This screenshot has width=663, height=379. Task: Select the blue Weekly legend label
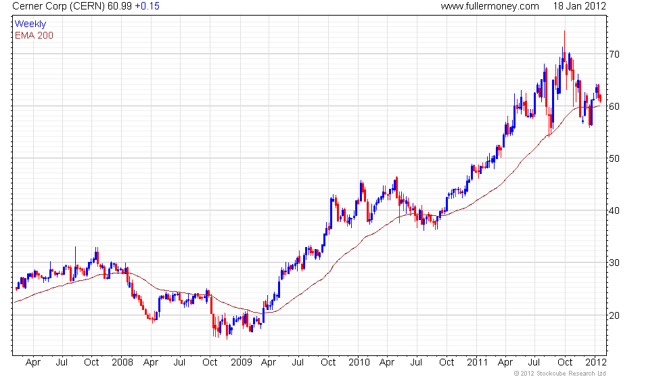(x=30, y=24)
